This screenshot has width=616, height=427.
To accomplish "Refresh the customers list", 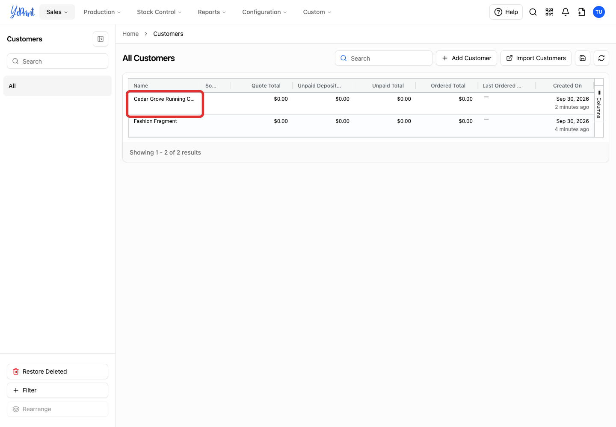I will [601, 58].
